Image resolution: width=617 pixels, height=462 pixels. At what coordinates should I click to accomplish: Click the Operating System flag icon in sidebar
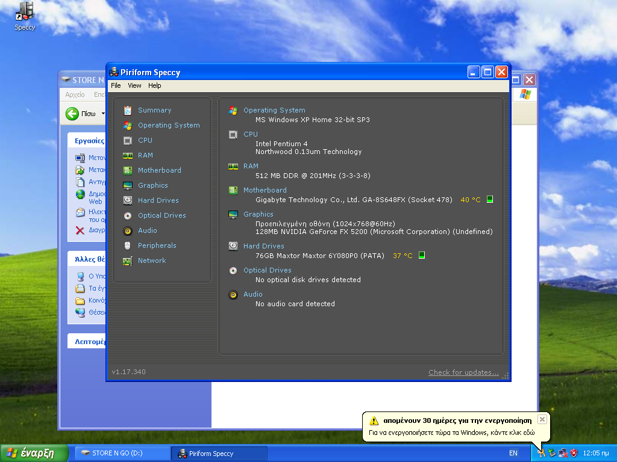[x=128, y=125]
